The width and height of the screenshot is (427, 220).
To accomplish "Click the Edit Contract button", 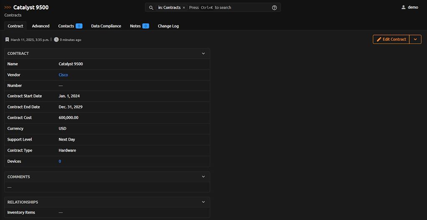I will coord(391,39).
